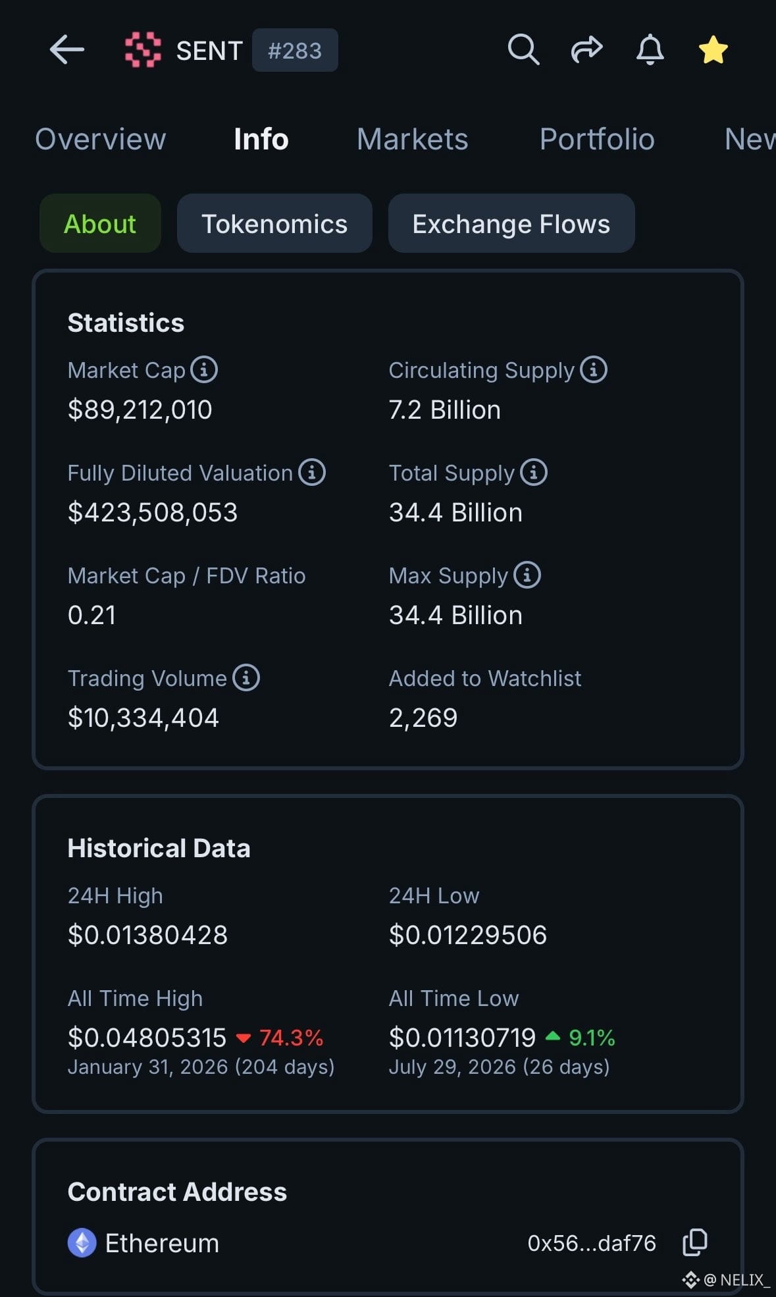The height and width of the screenshot is (1297, 776).
Task: Tap the 0x56...daf76 address text
Action: (x=592, y=1243)
